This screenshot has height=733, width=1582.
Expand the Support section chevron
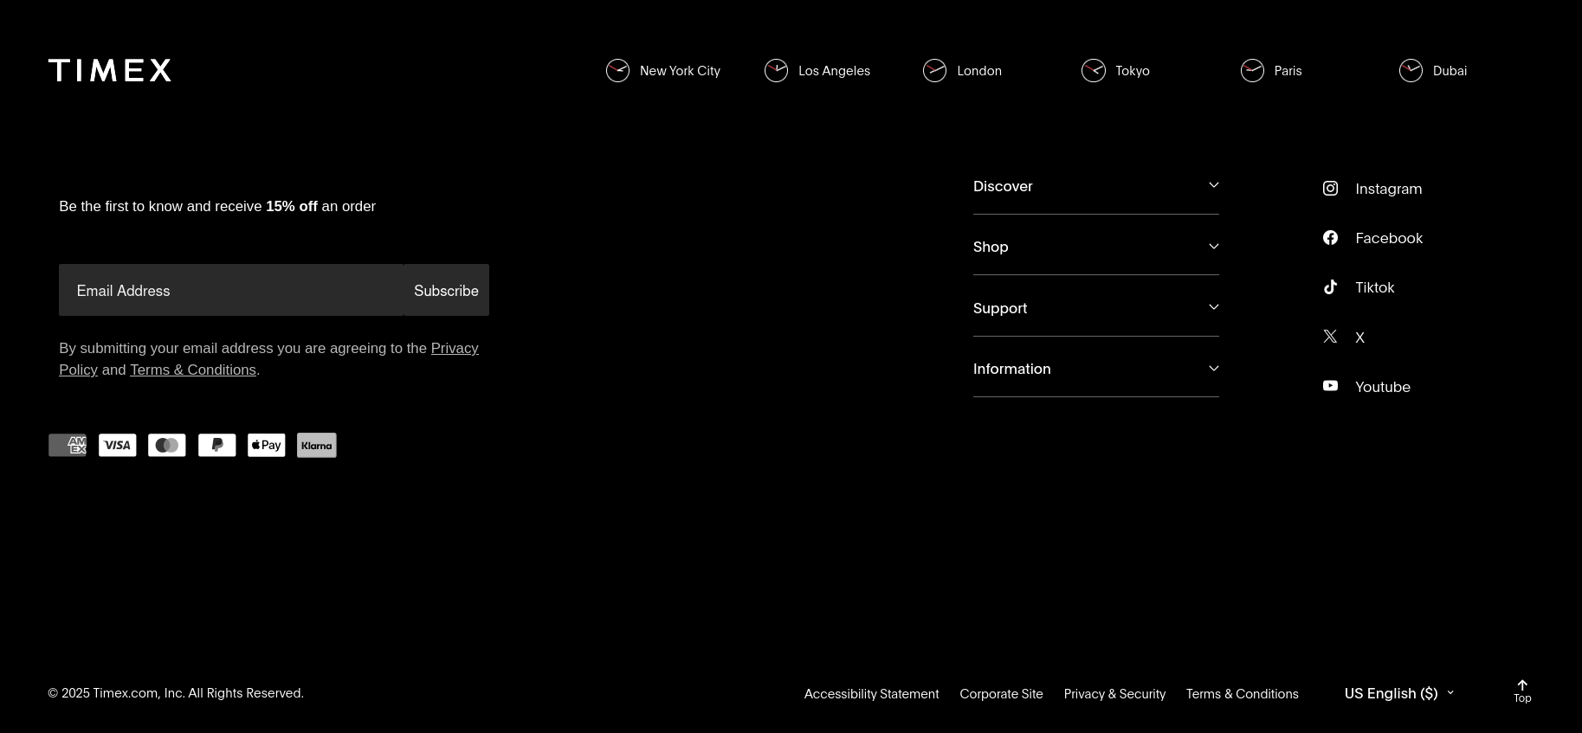(1213, 307)
